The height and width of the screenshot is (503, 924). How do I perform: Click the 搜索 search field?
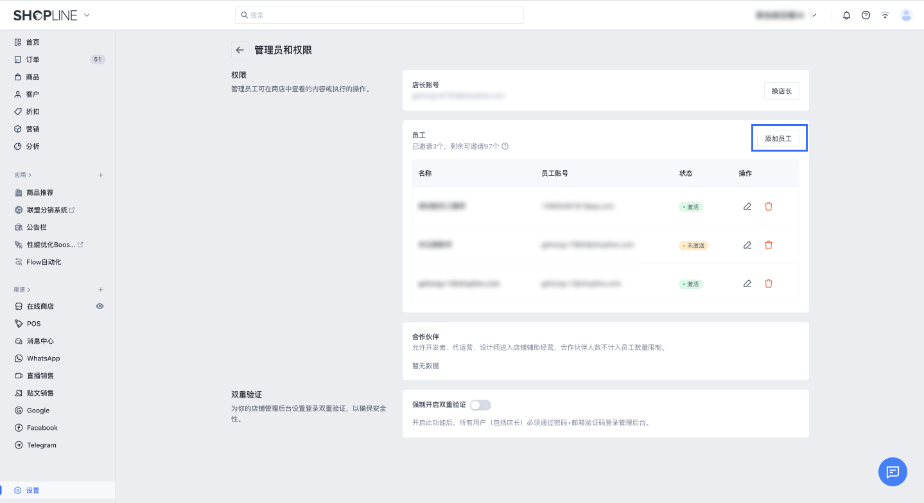point(379,15)
